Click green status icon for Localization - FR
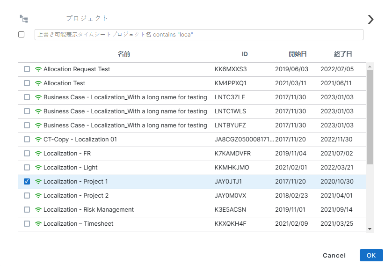392x266 pixels. 38,154
